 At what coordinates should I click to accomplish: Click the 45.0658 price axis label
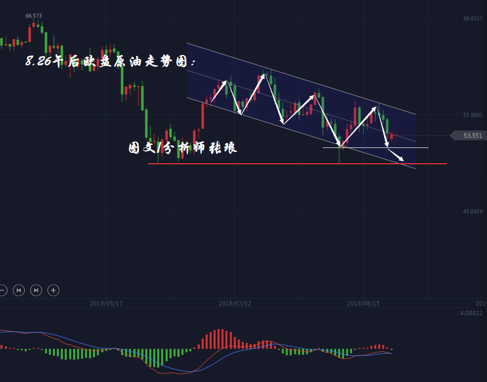tap(473, 212)
